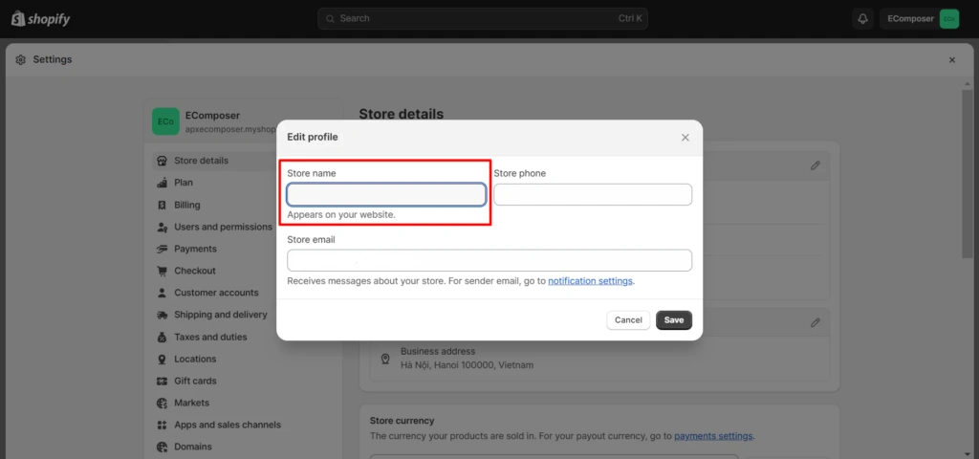The width and height of the screenshot is (979, 459).
Task: Follow the notification settings link
Action: [x=590, y=281]
